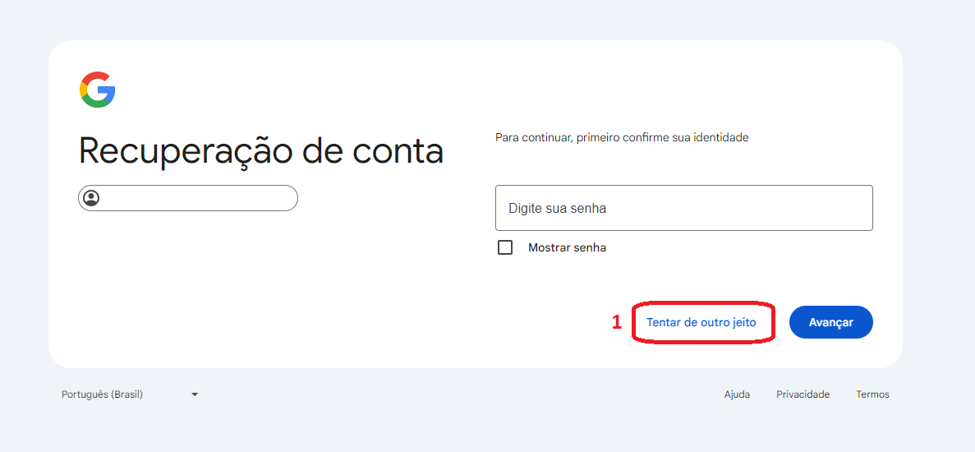This screenshot has width=975, height=452.
Task: Click the word "identidade" in the instruction
Action: 720,138
